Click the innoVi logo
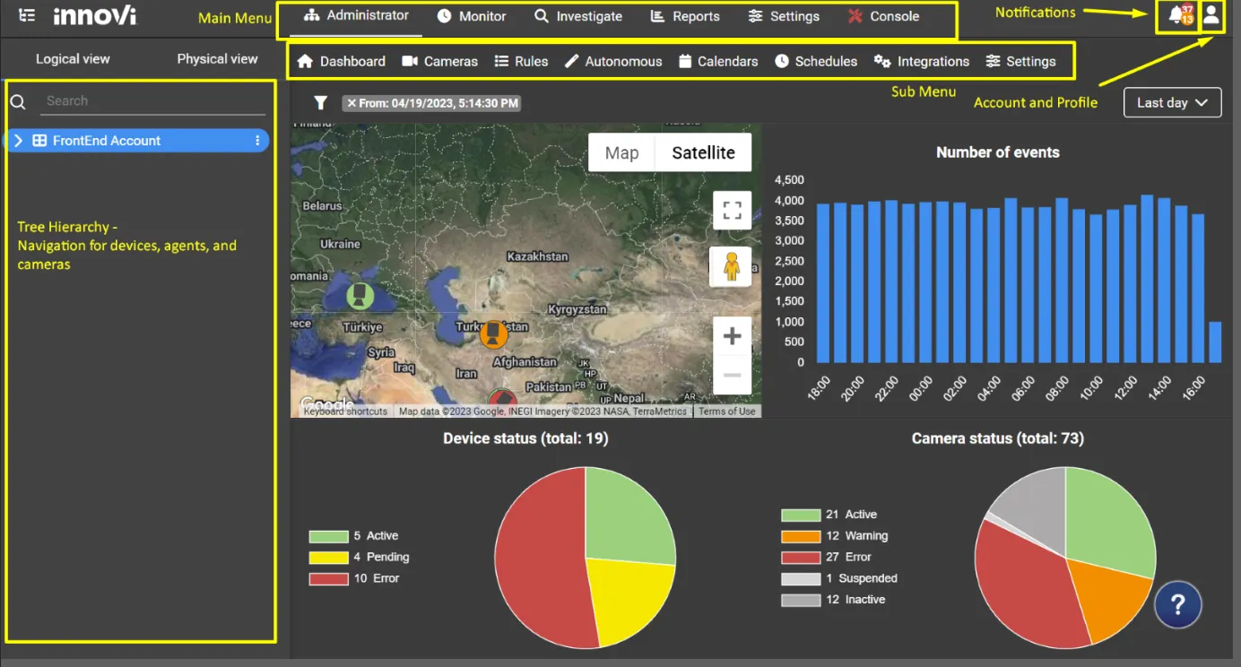Screen dimensions: 1241x667 pos(95,15)
